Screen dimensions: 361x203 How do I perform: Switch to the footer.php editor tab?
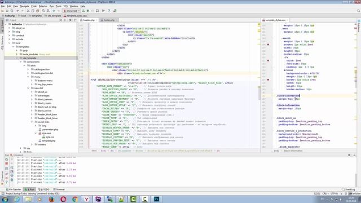(109, 20)
